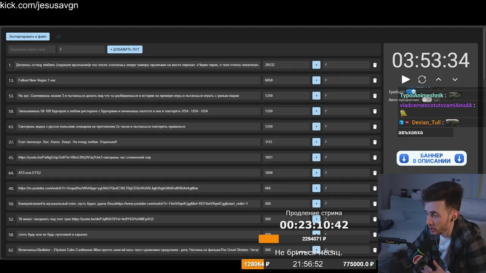Edit lot 37 amount 1112
This screenshot has height=273, width=486.
point(286,142)
